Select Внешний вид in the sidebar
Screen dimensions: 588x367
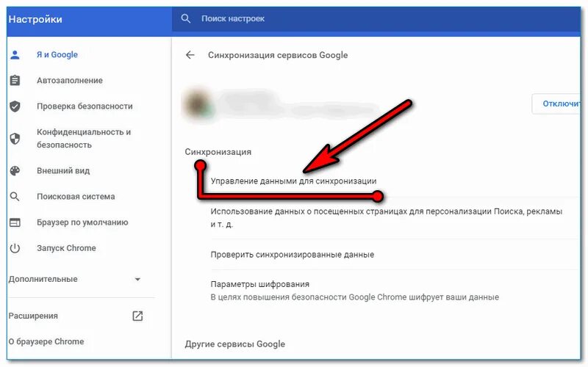[63, 171]
